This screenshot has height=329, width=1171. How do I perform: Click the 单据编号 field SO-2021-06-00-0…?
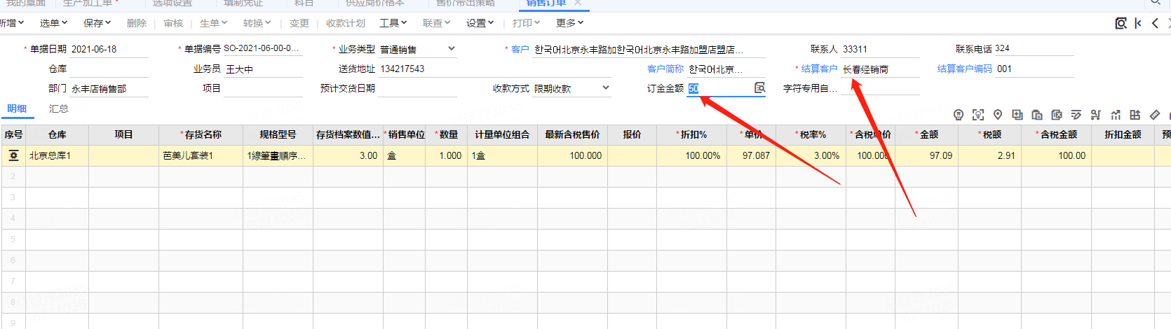(264, 48)
